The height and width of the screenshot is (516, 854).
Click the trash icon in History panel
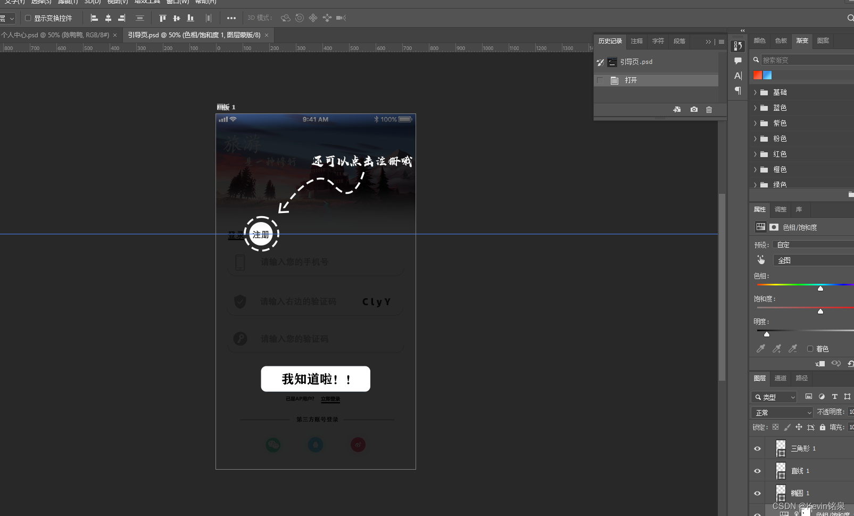[x=709, y=110]
